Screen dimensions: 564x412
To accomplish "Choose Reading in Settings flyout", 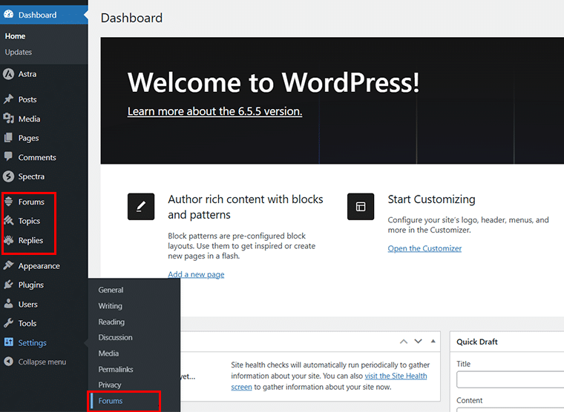I will (x=111, y=322).
